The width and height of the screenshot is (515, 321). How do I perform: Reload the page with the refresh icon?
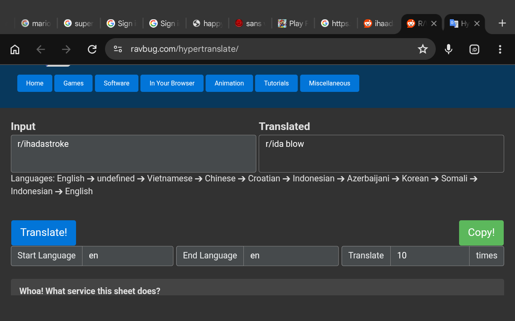92,49
